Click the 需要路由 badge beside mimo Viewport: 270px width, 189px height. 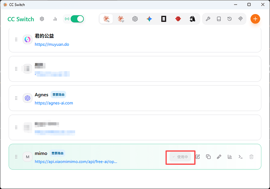coord(58,153)
